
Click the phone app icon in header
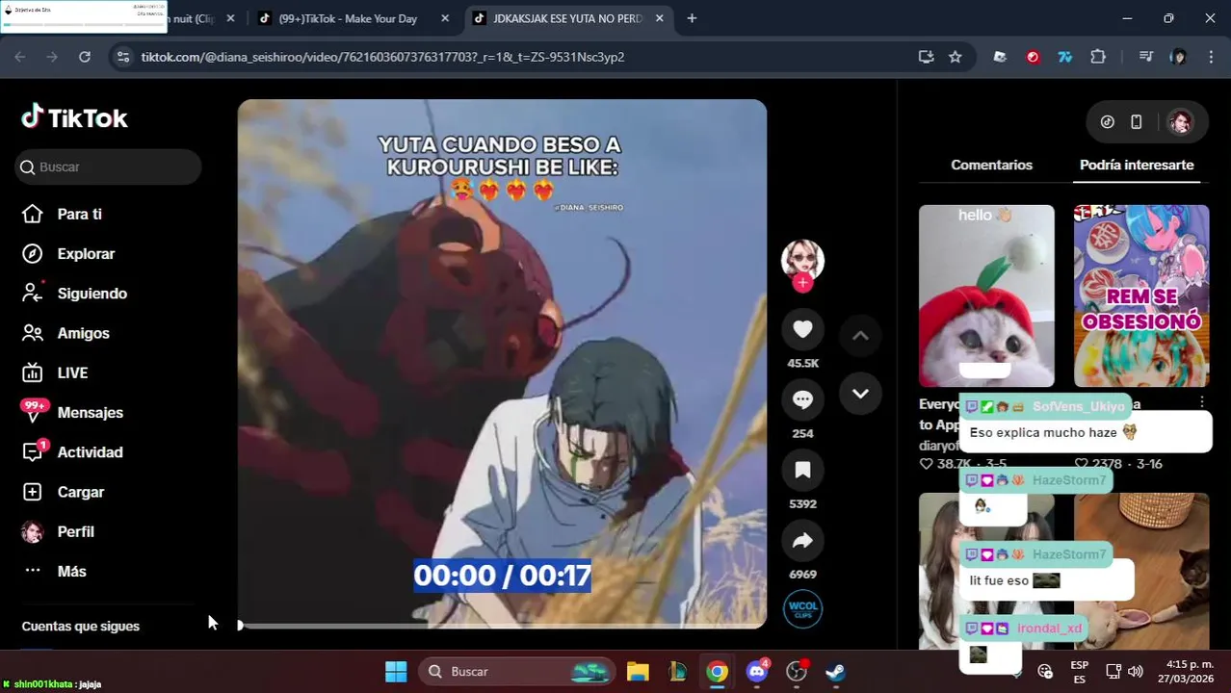pyautogui.click(x=1136, y=122)
